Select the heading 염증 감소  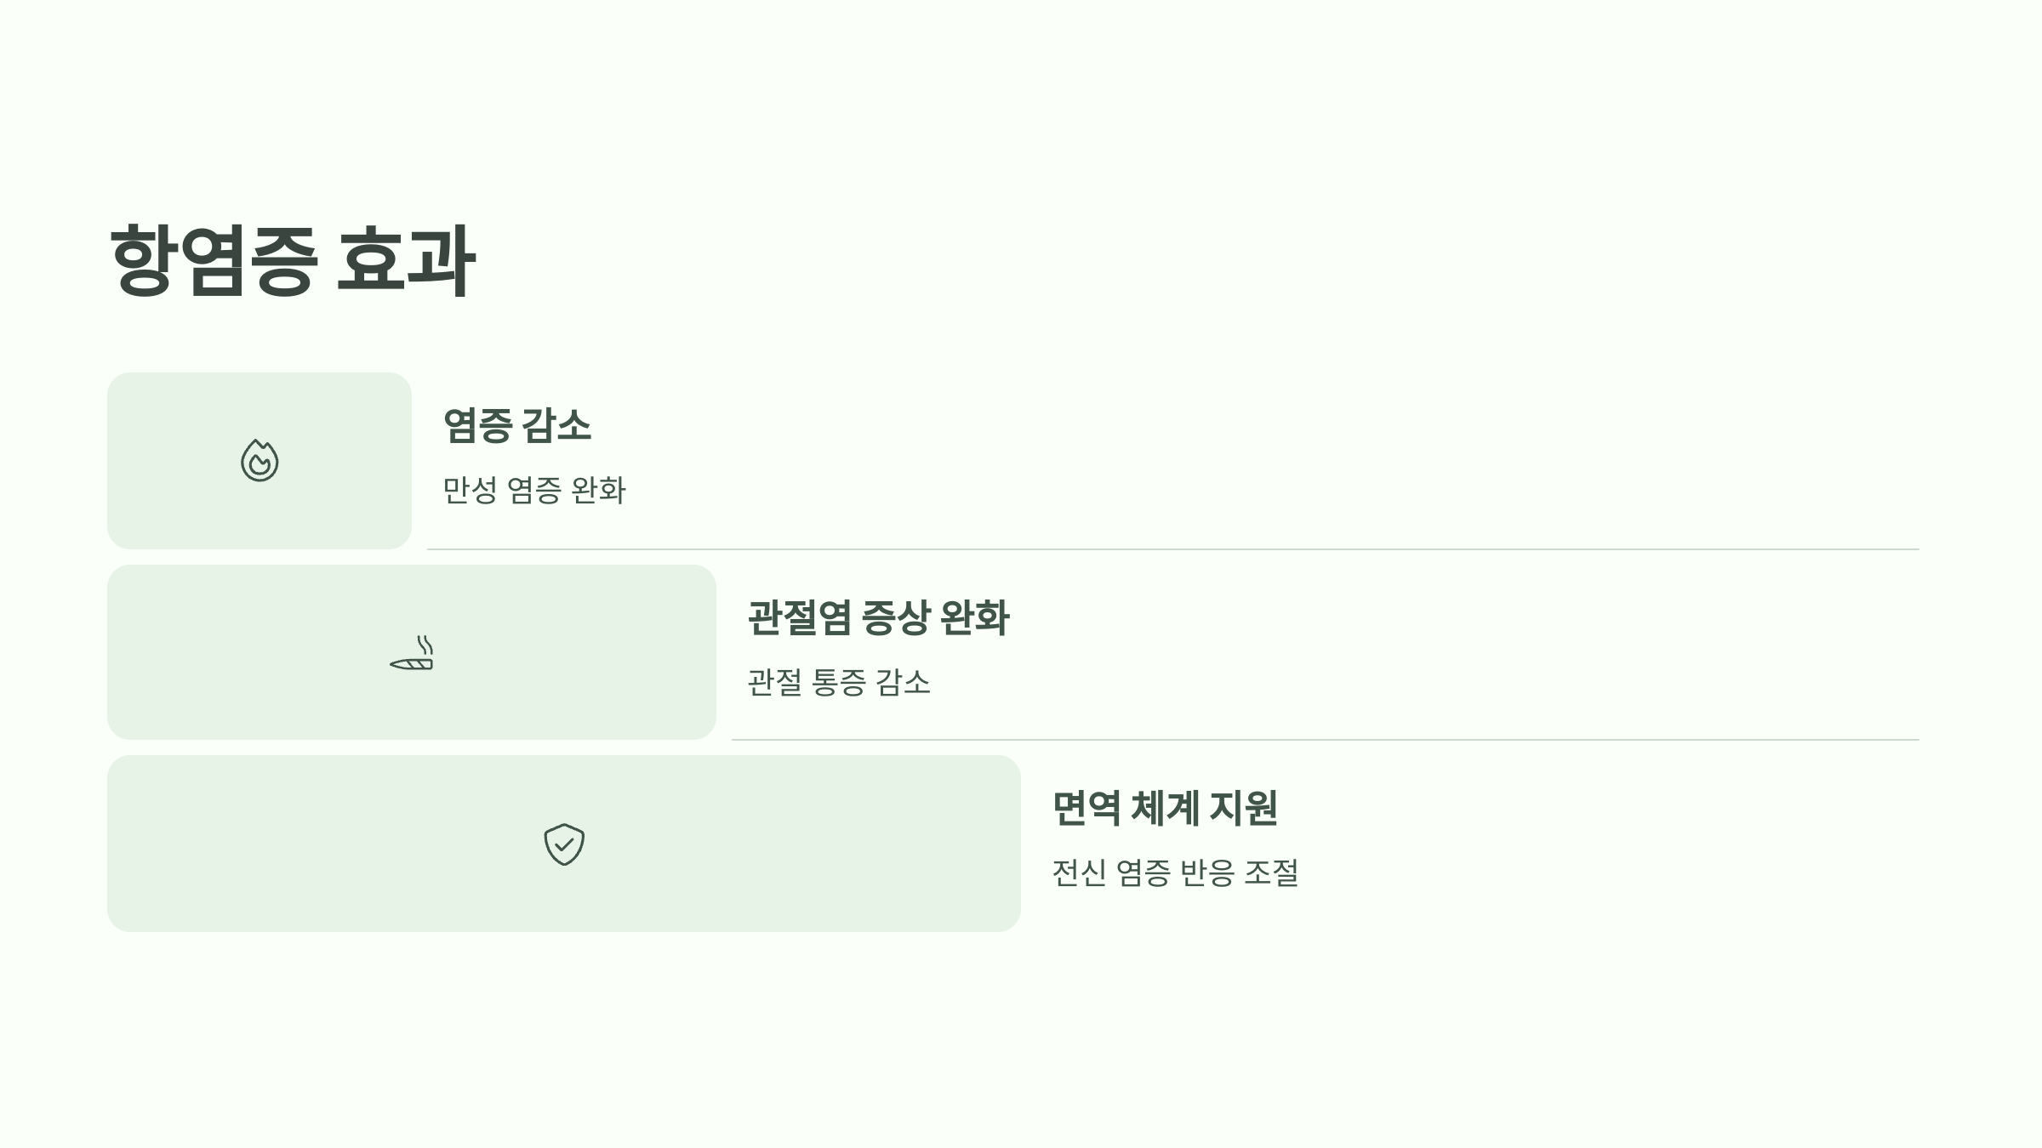pyautogui.click(x=517, y=425)
